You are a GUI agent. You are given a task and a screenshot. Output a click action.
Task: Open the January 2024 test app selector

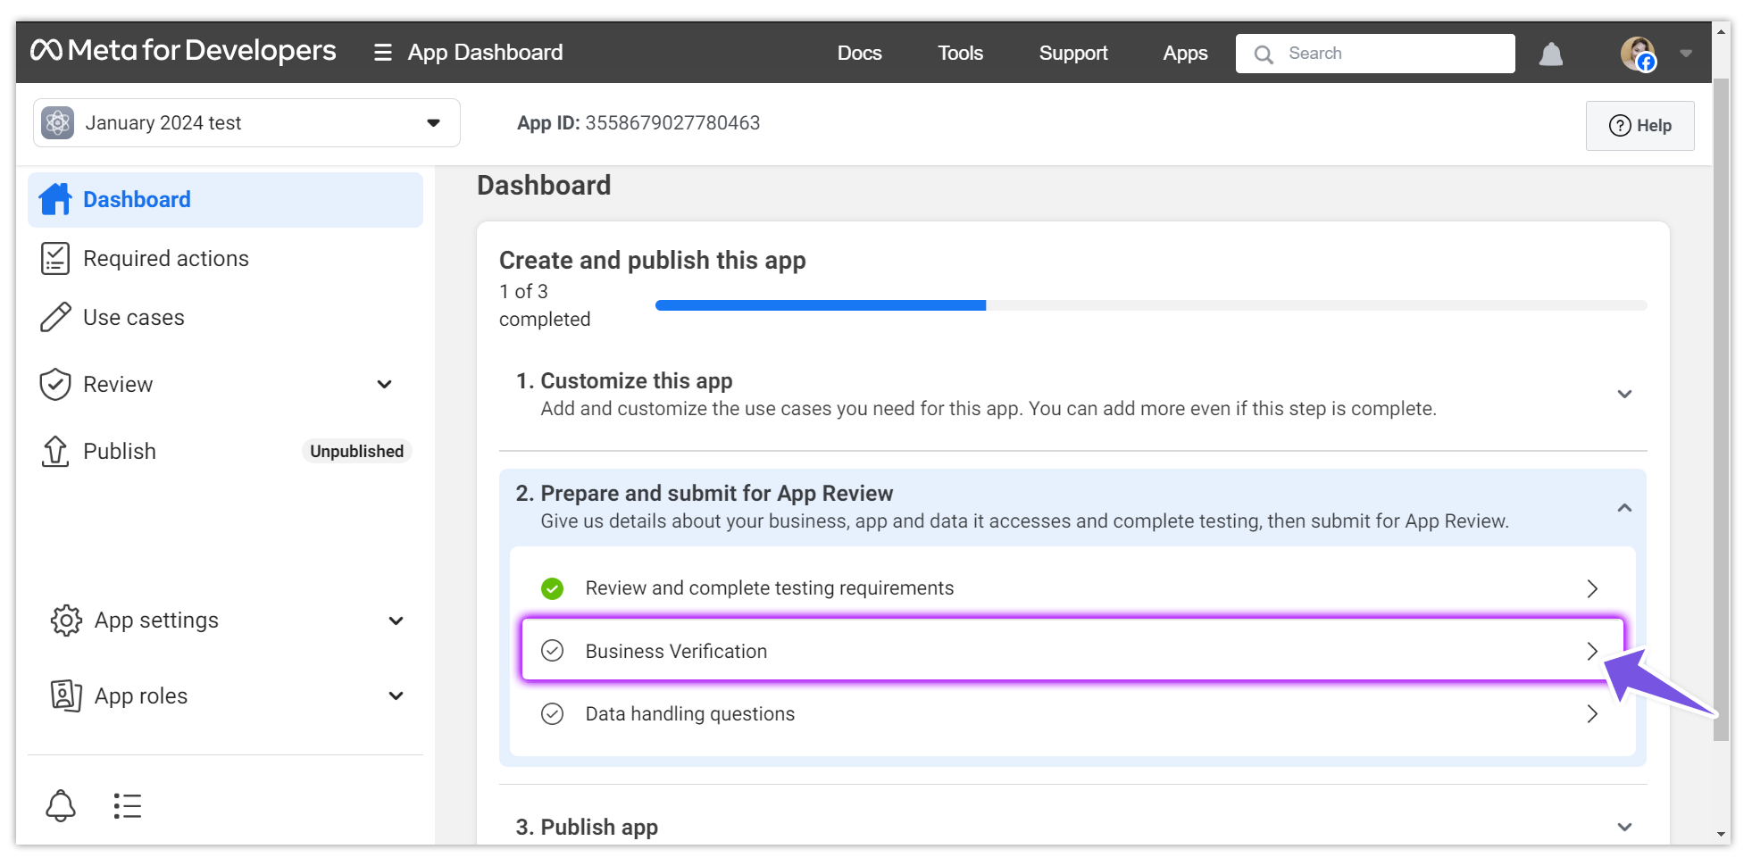point(246,123)
